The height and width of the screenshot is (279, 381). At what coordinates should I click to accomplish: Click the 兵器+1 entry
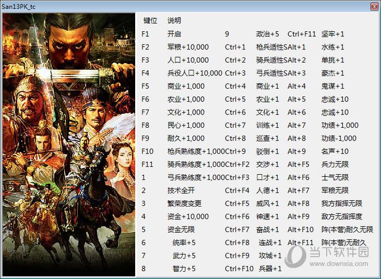coord(270,269)
